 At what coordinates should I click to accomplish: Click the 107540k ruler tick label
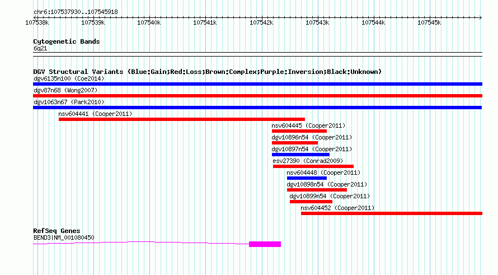pos(149,22)
